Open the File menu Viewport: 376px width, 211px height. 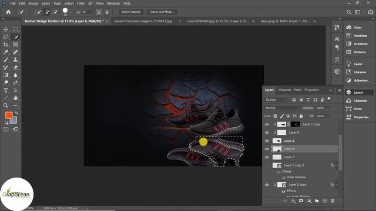[13, 4]
